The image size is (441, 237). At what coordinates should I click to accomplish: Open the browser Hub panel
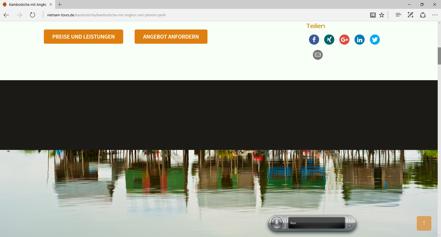coord(398,15)
